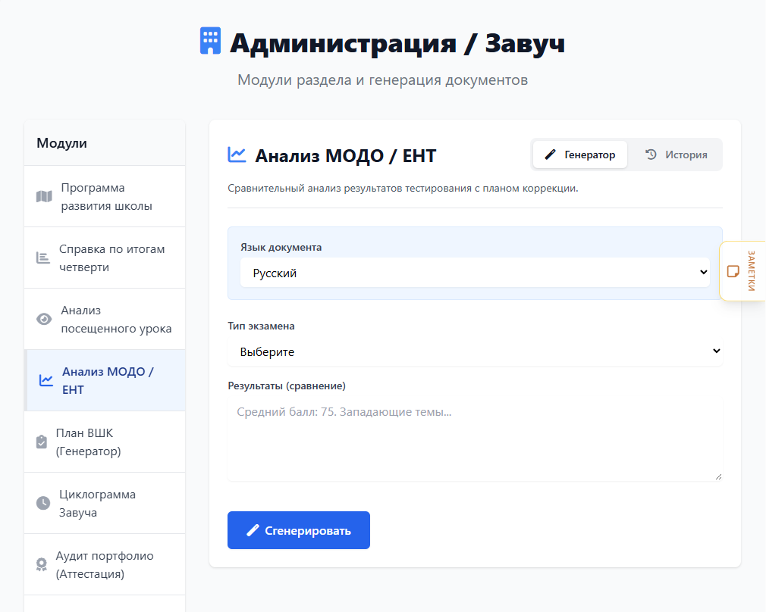Screen dimensions: 766x612
Task: Click the award badge icon beside Аудит портфолио
Action: point(42,564)
